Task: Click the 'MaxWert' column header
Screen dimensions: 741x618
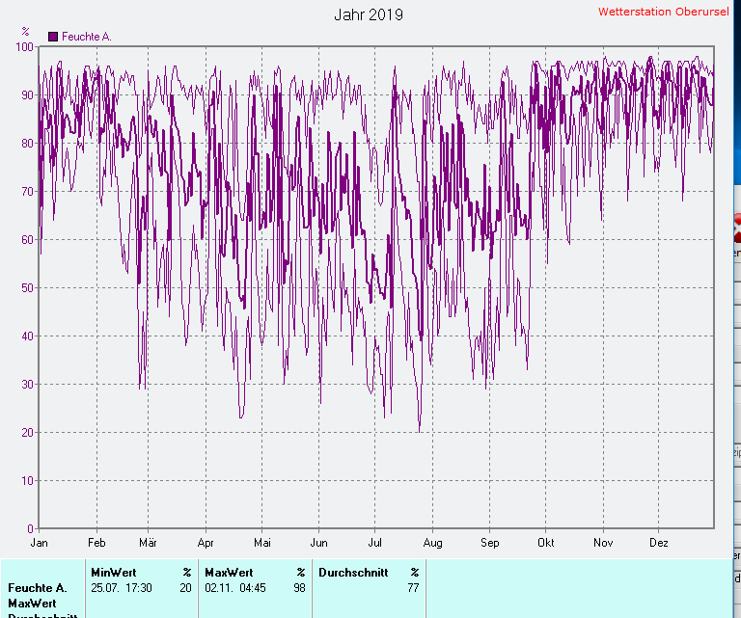Action: click(229, 573)
